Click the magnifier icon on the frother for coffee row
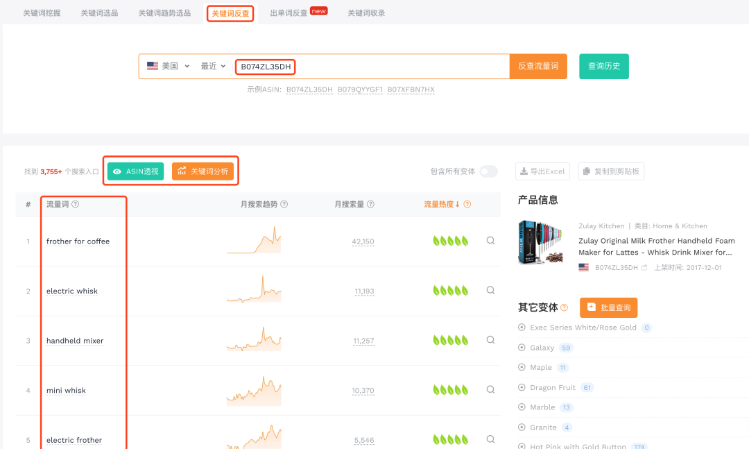Viewport: 749px width, 449px height. coord(490,241)
